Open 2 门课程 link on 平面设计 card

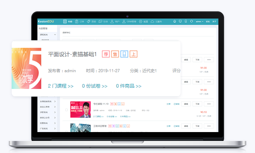(61, 86)
